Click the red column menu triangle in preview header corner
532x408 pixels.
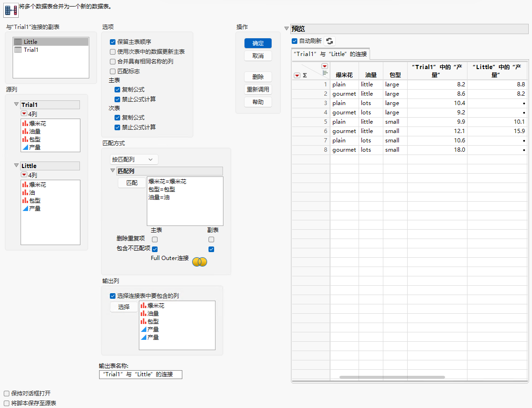tap(325, 66)
